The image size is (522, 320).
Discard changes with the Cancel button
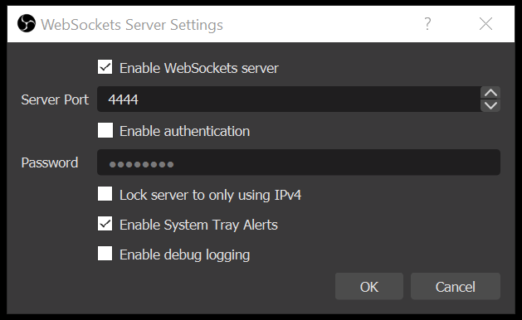click(455, 286)
